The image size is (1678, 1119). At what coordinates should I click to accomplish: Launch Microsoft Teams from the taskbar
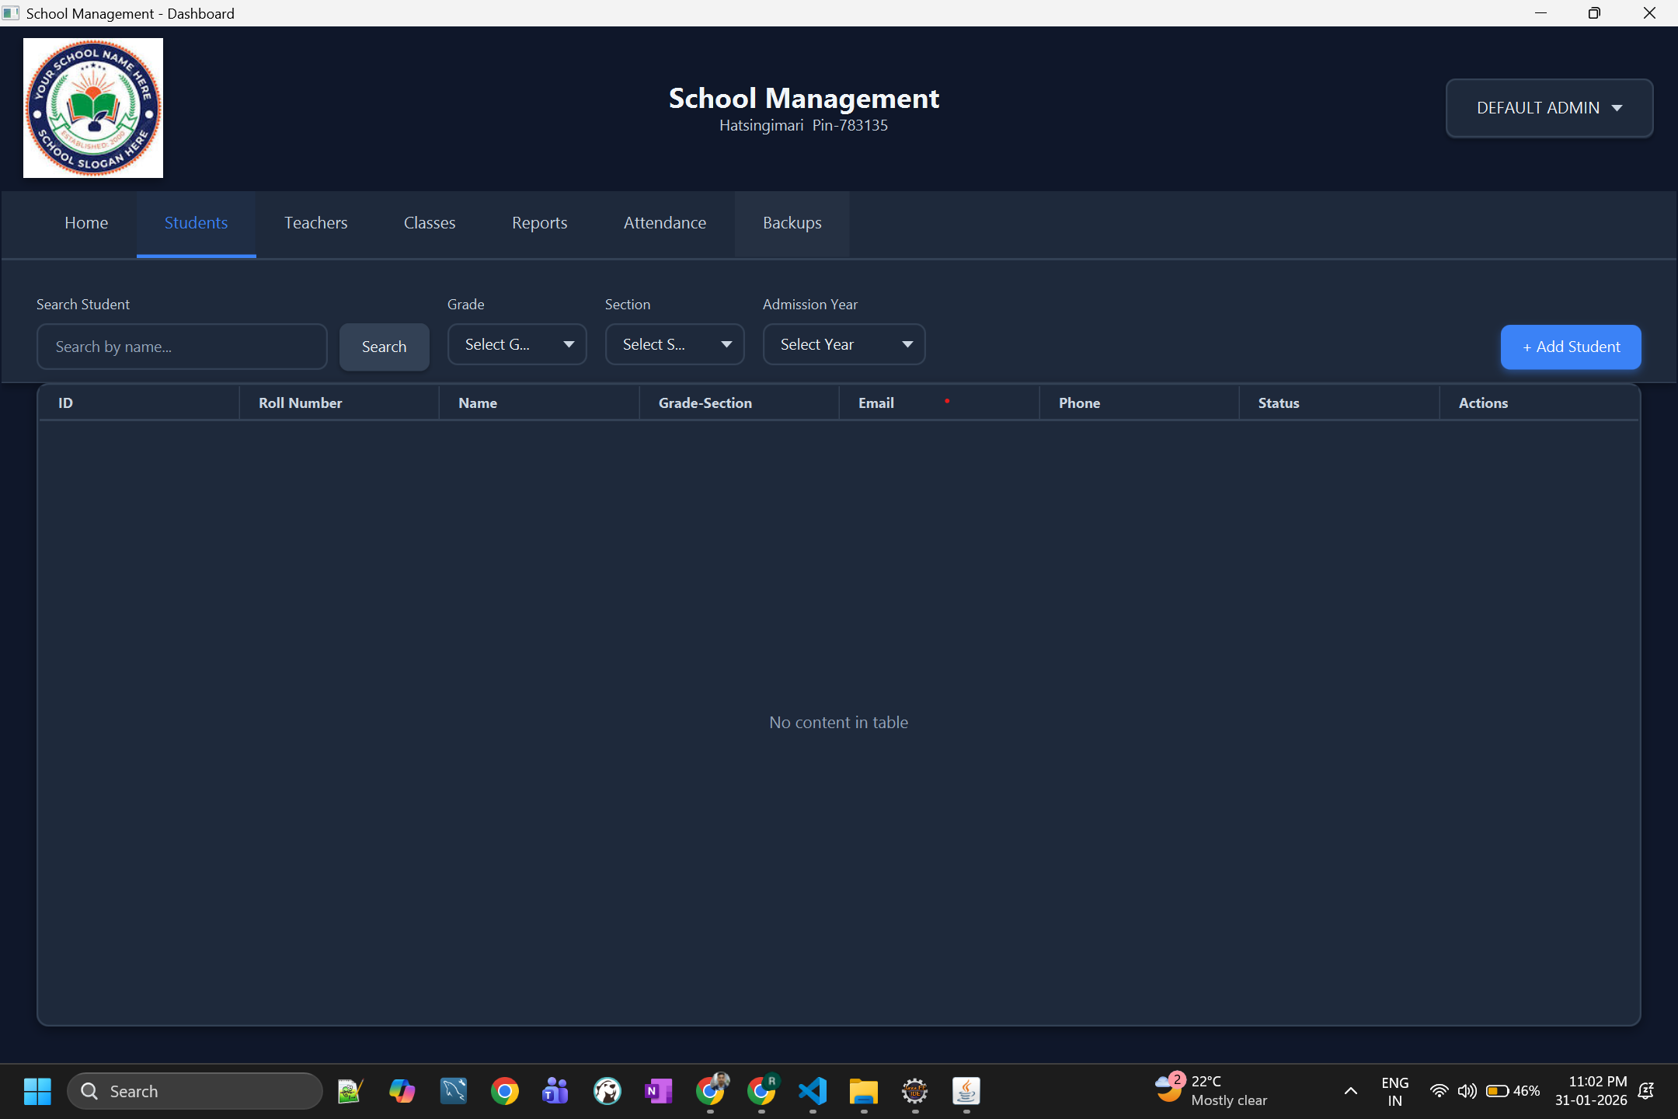[554, 1091]
